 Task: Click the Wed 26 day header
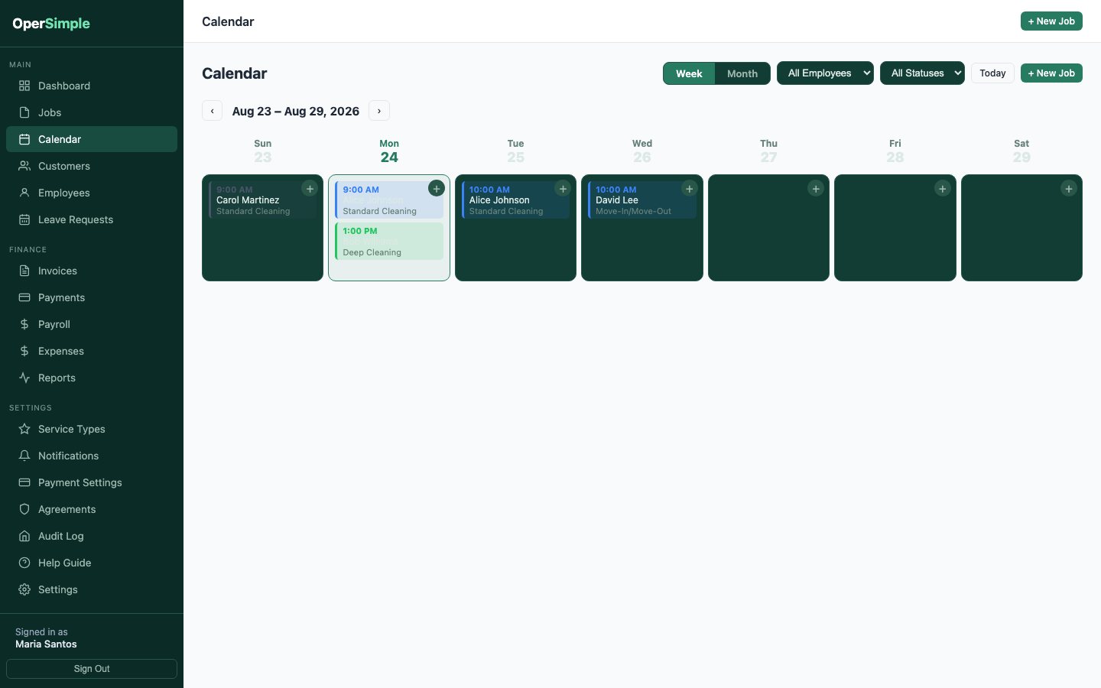(642, 151)
